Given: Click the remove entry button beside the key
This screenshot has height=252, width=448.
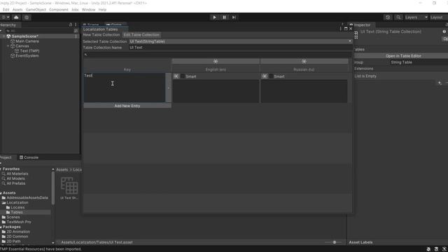Looking at the screenshot, I should click(x=168, y=87).
